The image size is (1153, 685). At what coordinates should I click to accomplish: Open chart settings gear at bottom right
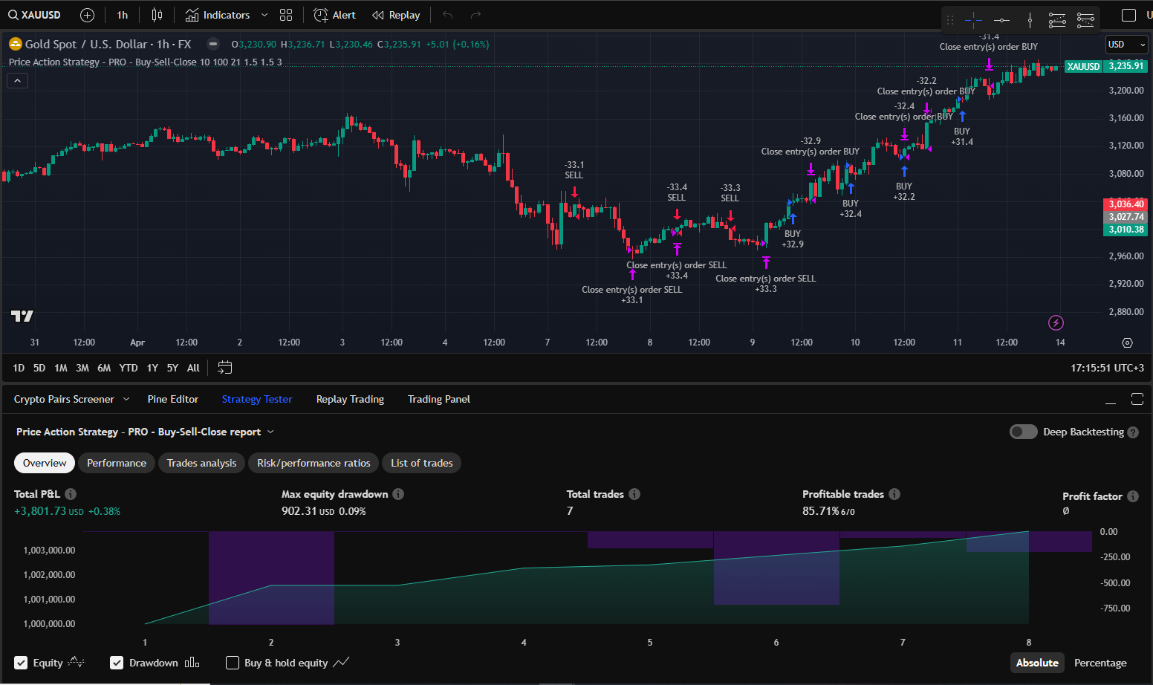point(1126,342)
